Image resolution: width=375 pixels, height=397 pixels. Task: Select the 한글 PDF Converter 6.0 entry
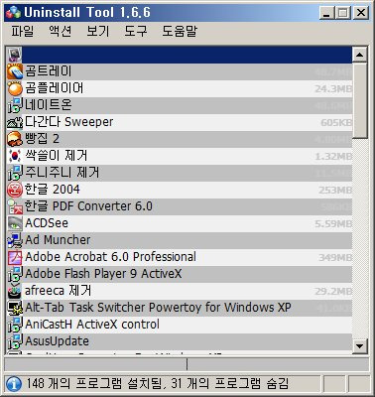point(180,206)
